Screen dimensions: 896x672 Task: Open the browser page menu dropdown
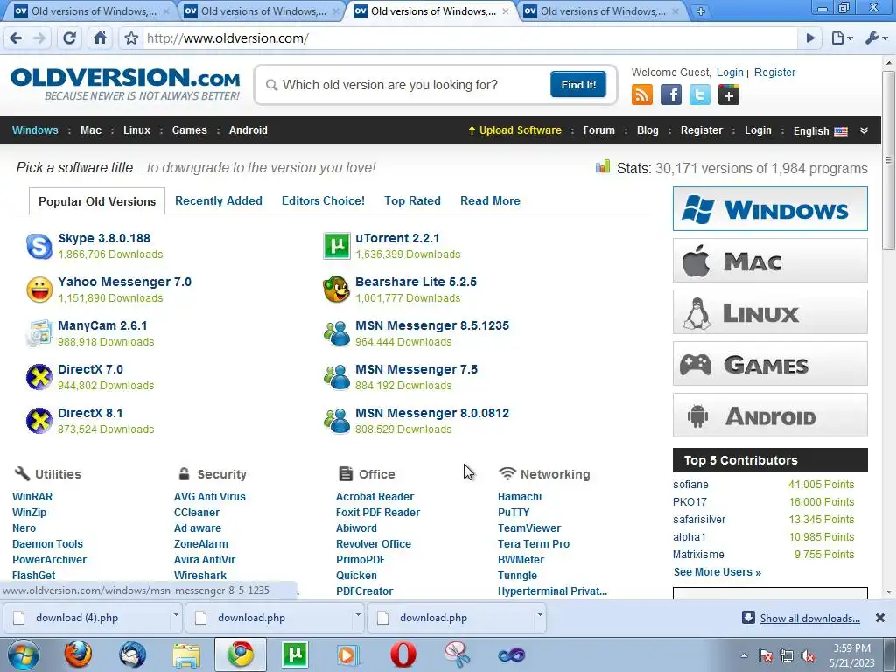842,38
